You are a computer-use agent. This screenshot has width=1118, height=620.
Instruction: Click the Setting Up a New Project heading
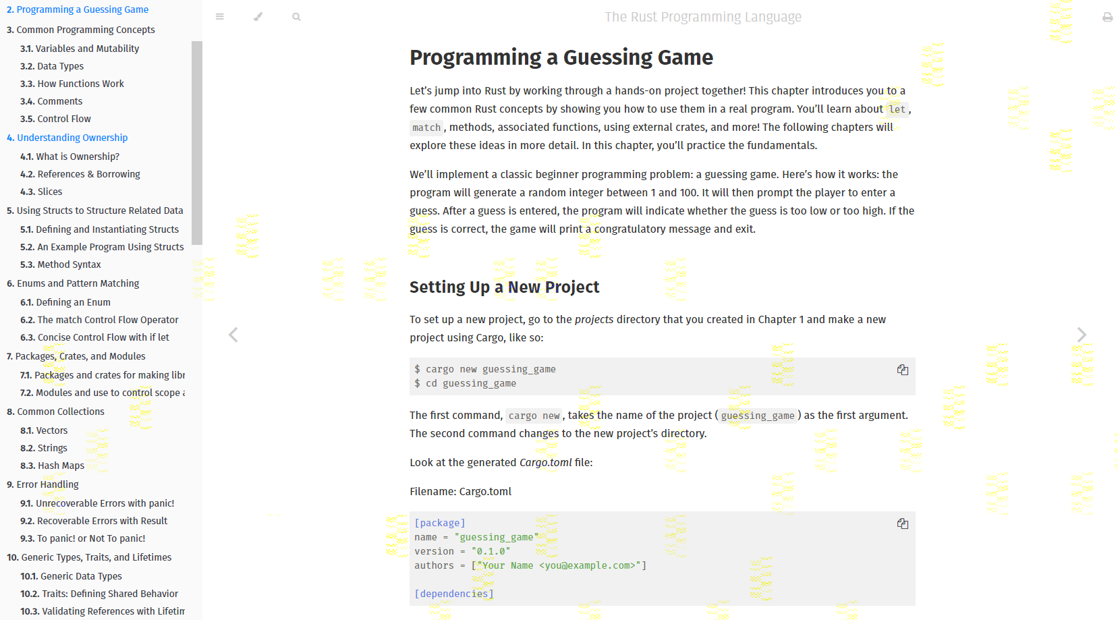504,287
